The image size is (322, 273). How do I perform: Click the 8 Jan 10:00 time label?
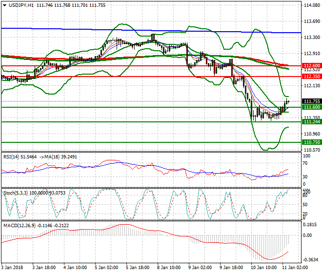tap(168, 268)
